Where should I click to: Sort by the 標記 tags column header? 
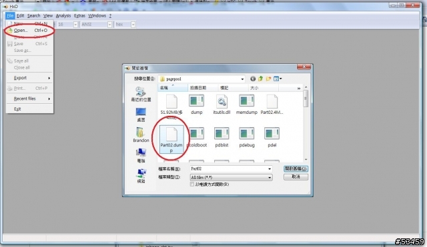[x=233, y=88]
